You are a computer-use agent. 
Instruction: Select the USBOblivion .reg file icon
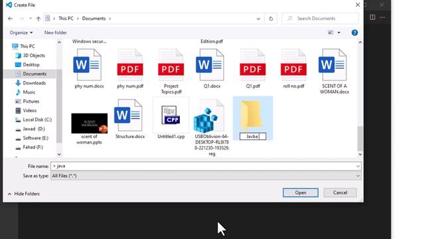pyautogui.click(x=209, y=117)
